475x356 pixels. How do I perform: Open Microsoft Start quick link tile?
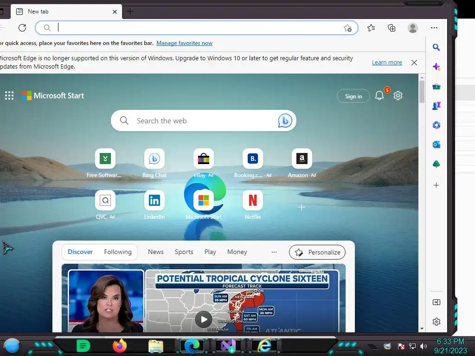(x=204, y=200)
